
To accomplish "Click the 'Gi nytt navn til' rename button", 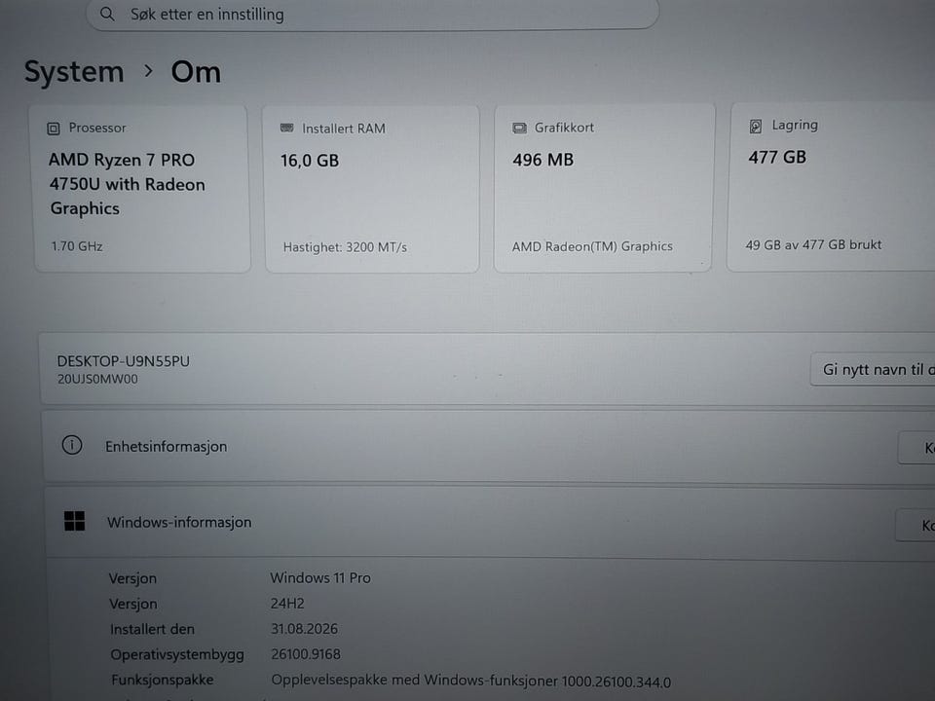I will click(873, 370).
